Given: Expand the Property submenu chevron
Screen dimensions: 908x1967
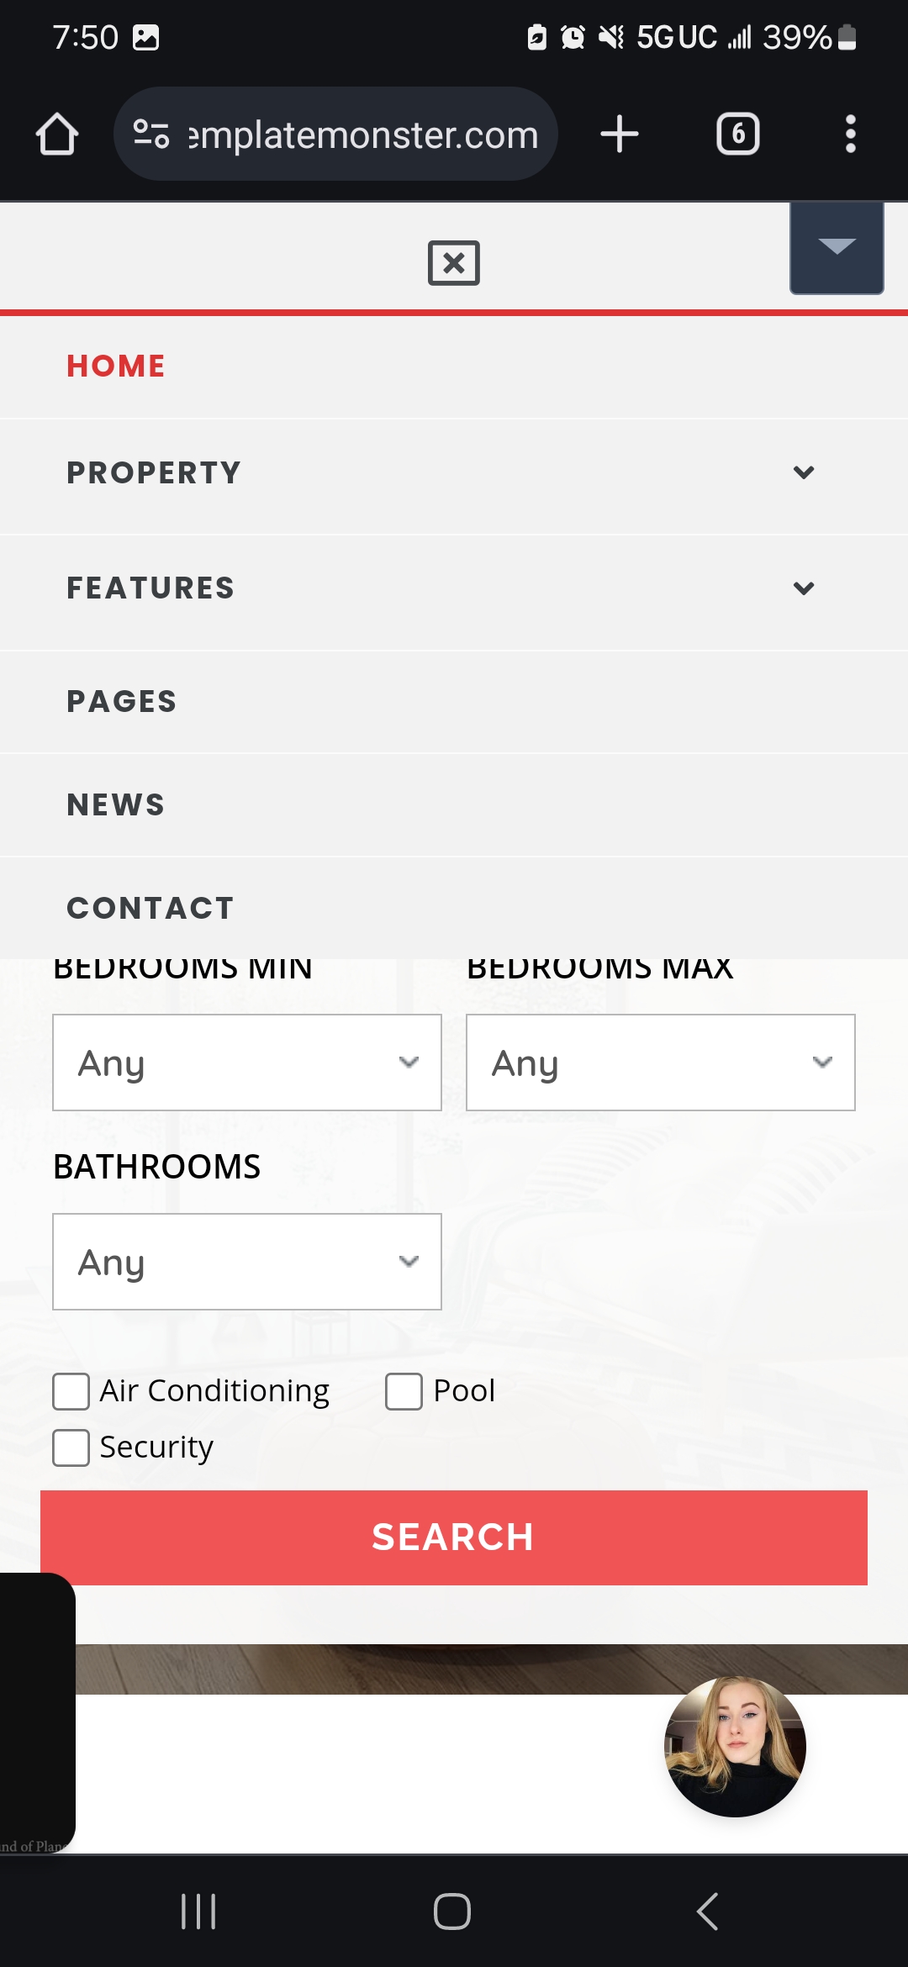Looking at the screenshot, I should click(x=804, y=472).
